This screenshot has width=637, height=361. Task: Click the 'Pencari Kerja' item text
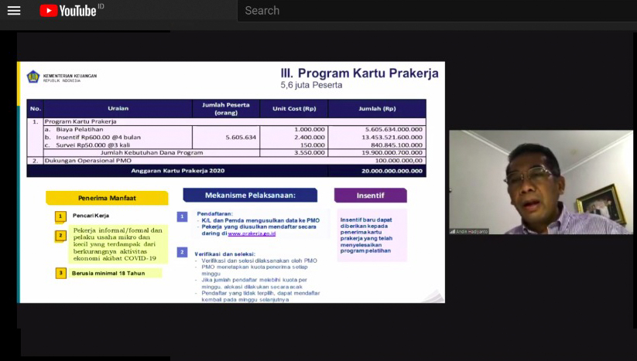pyautogui.click(x=91, y=216)
